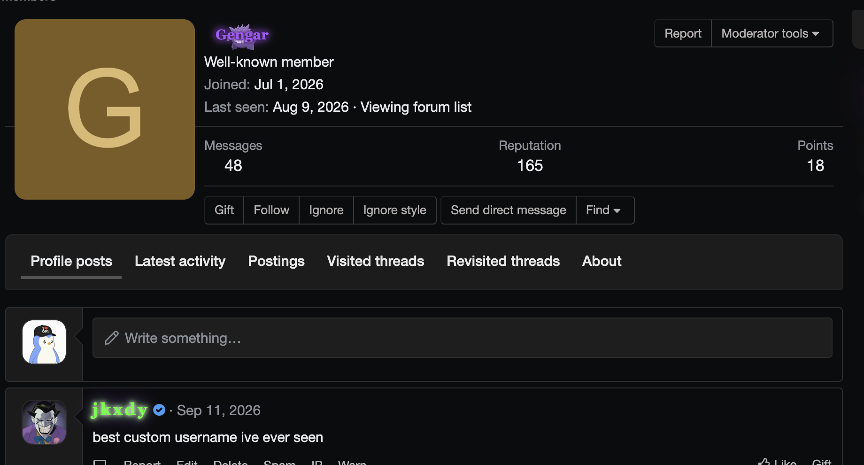Open the Visited threads tab
This screenshot has width=864, height=465.
[x=376, y=261]
